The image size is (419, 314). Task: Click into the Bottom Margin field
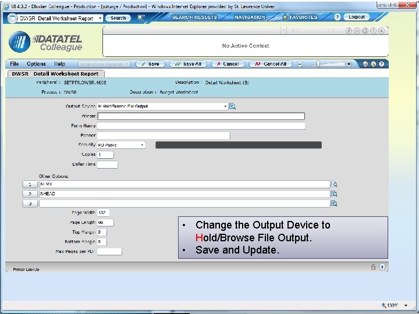tap(102, 242)
